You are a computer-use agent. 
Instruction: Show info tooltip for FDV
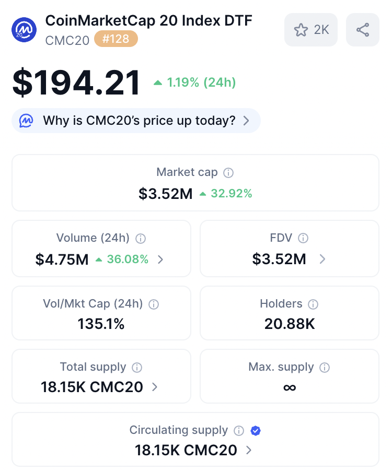click(303, 239)
